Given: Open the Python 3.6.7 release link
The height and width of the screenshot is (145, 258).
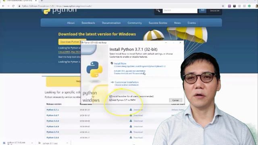Looking at the screenshot, I should [x=53, y=115].
